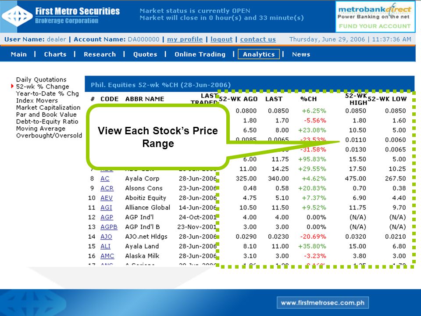
Task: Select Index Movers in the sidebar
Action: [37, 101]
